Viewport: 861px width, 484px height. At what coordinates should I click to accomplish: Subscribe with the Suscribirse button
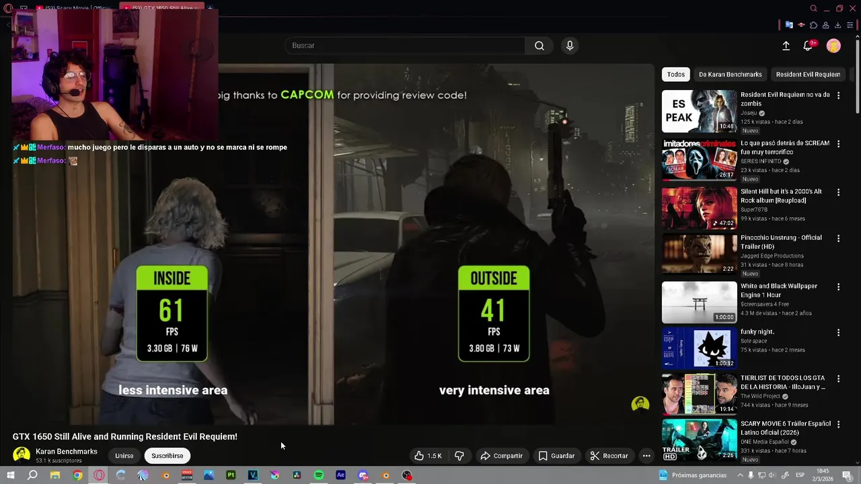click(x=167, y=456)
